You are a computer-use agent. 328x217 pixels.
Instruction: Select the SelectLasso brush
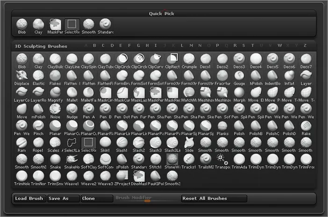(72, 144)
